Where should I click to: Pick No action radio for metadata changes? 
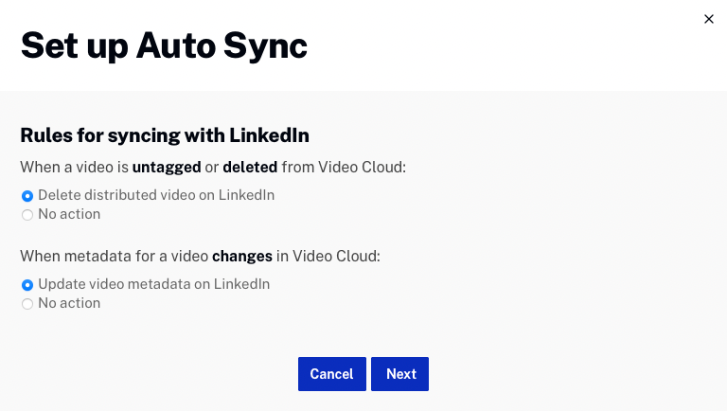[x=27, y=304]
